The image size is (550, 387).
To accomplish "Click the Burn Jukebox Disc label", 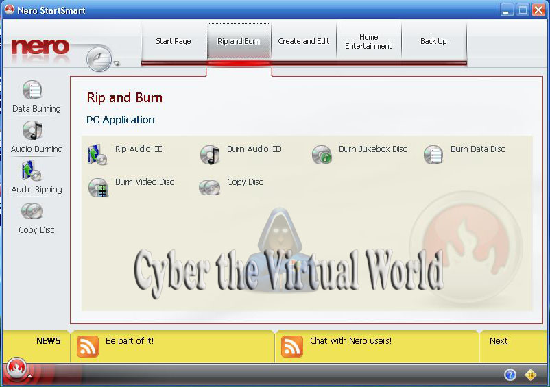I will click(x=373, y=149).
